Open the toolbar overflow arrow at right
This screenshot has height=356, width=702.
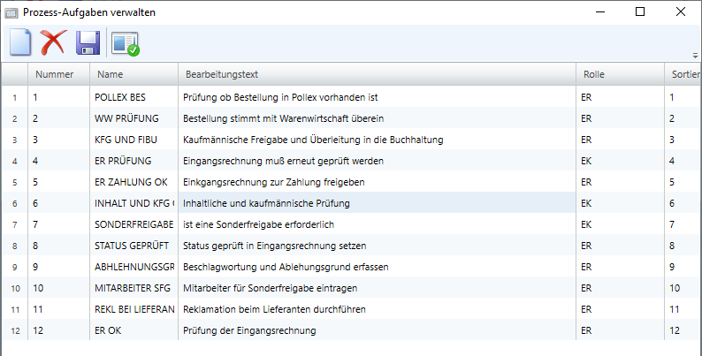695,55
